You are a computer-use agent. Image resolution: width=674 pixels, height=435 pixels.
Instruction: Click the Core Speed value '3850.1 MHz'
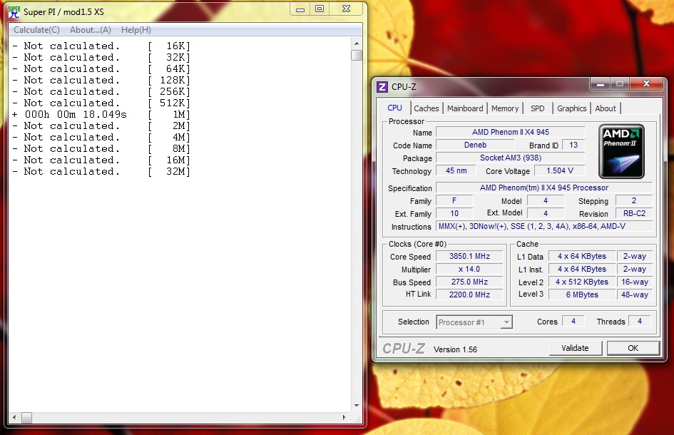tap(469, 256)
